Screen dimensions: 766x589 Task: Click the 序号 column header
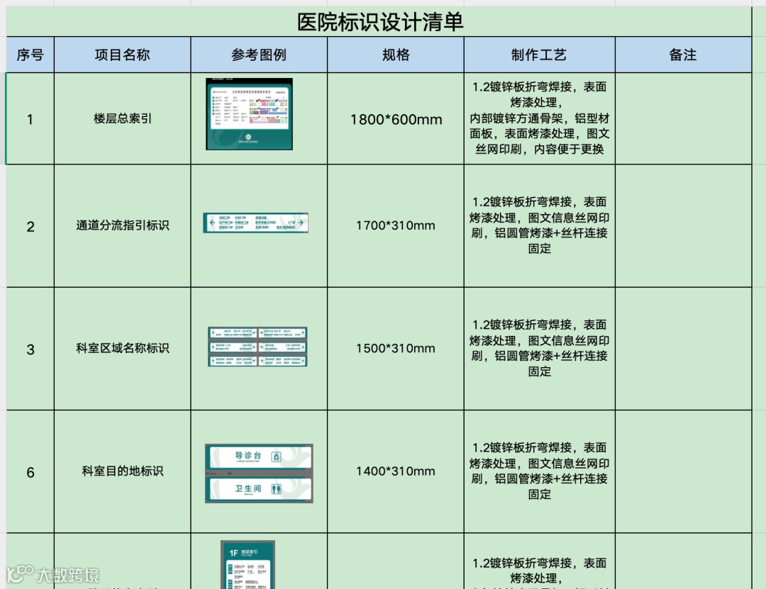pos(29,55)
